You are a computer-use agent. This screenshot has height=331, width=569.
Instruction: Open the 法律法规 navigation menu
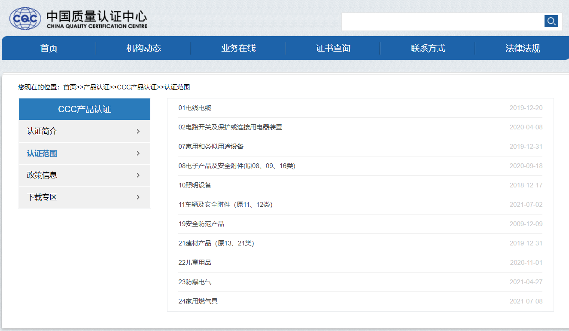pyautogui.click(x=523, y=48)
